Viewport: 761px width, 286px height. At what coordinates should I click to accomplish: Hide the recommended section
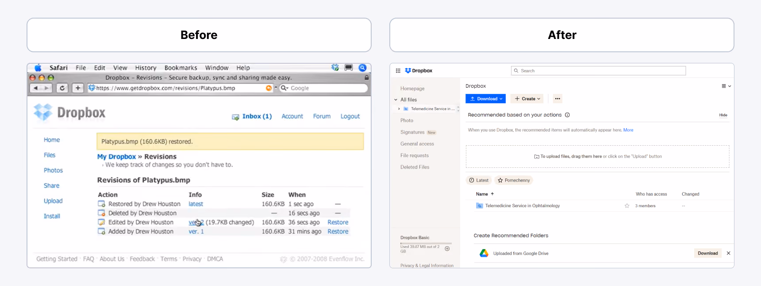[x=723, y=115]
